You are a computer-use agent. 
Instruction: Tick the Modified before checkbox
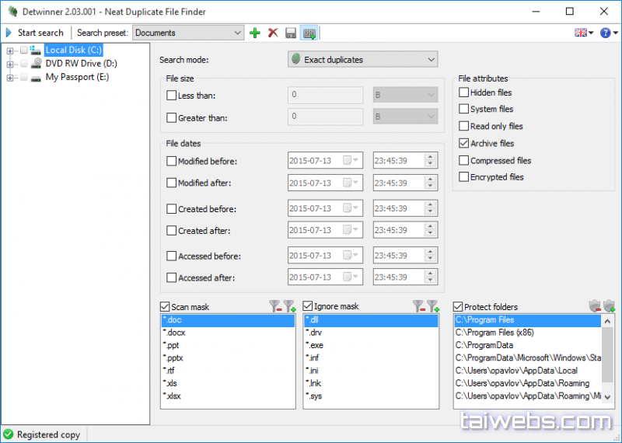click(172, 161)
